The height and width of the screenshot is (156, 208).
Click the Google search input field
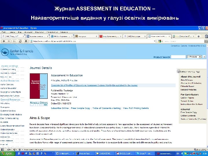coord(184,41)
